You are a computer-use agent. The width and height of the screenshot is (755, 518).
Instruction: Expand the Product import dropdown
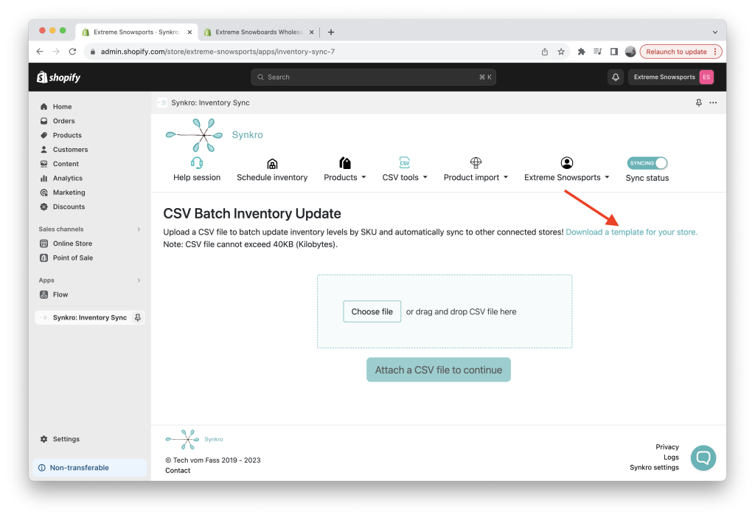(506, 177)
